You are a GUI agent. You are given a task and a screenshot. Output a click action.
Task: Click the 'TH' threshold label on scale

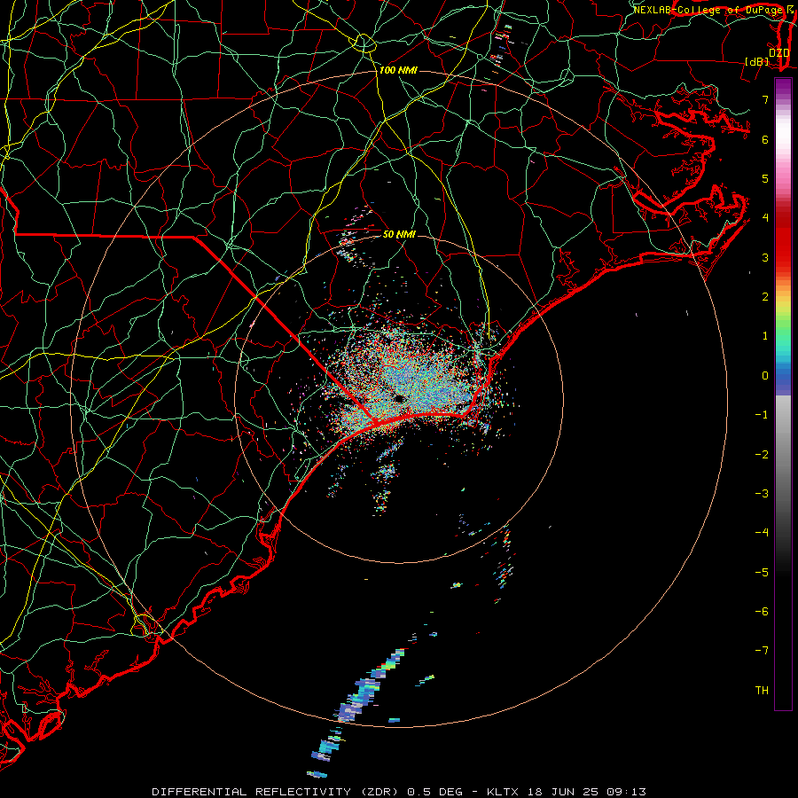762,691
